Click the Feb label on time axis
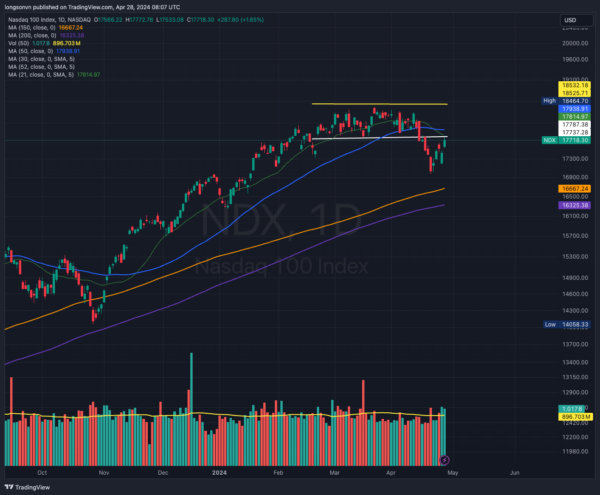This screenshot has height=495, width=600. [278, 473]
